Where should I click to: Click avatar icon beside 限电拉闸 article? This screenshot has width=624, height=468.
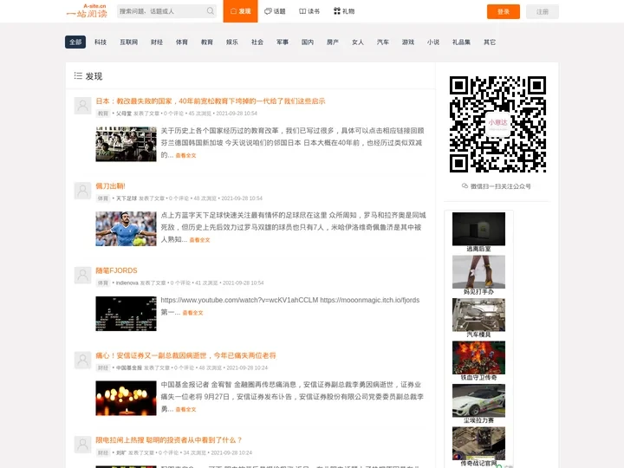tap(83, 445)
